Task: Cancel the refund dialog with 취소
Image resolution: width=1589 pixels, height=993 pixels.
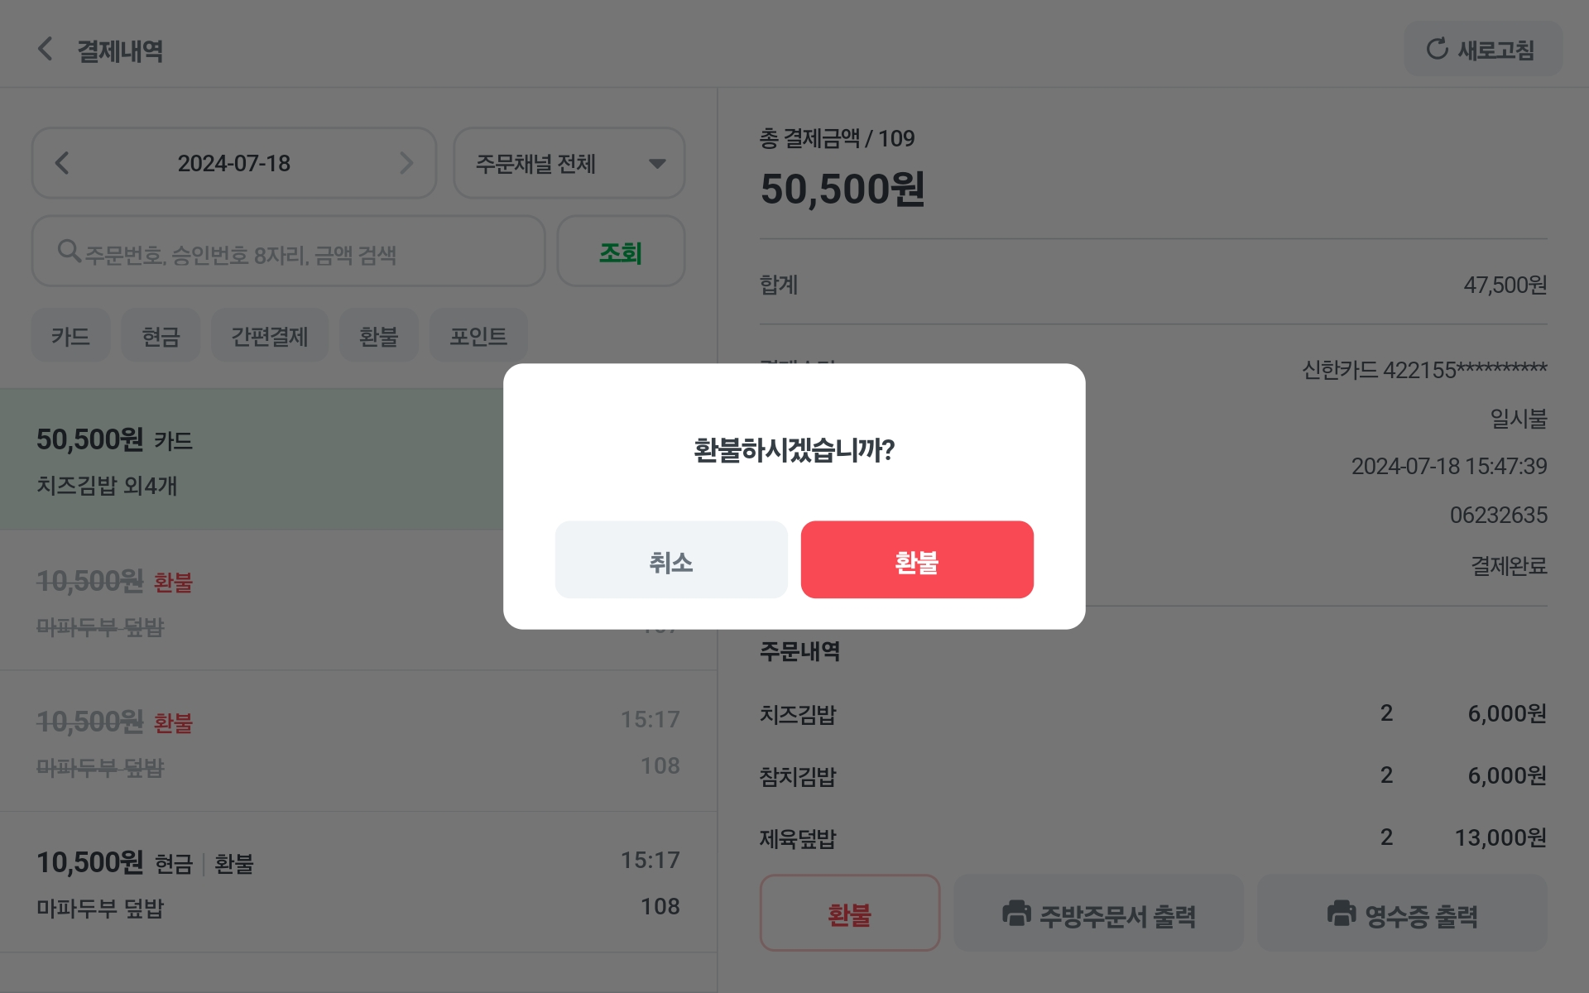Action: click(x=671, y=560)
